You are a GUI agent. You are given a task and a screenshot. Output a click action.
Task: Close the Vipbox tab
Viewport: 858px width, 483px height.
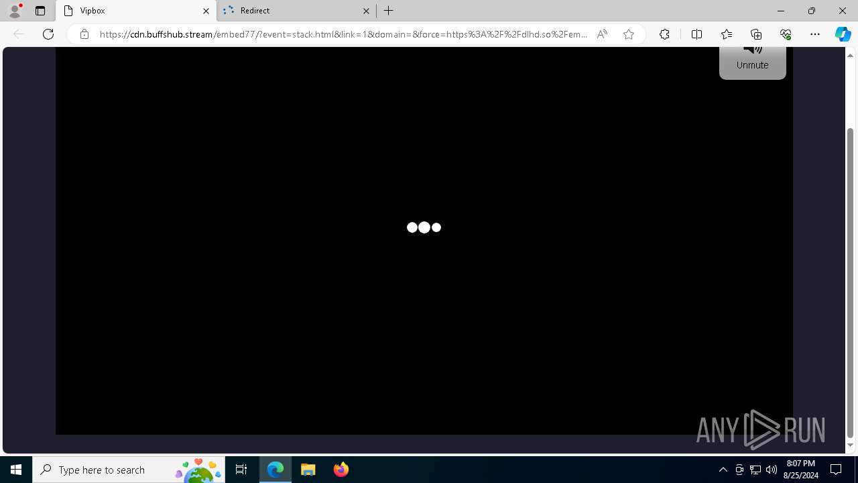click(x=206, y=11)
